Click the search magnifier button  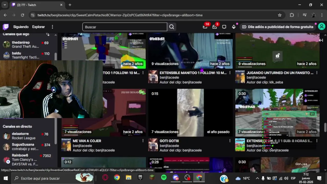pyautogui.click(x=172, y=27)
